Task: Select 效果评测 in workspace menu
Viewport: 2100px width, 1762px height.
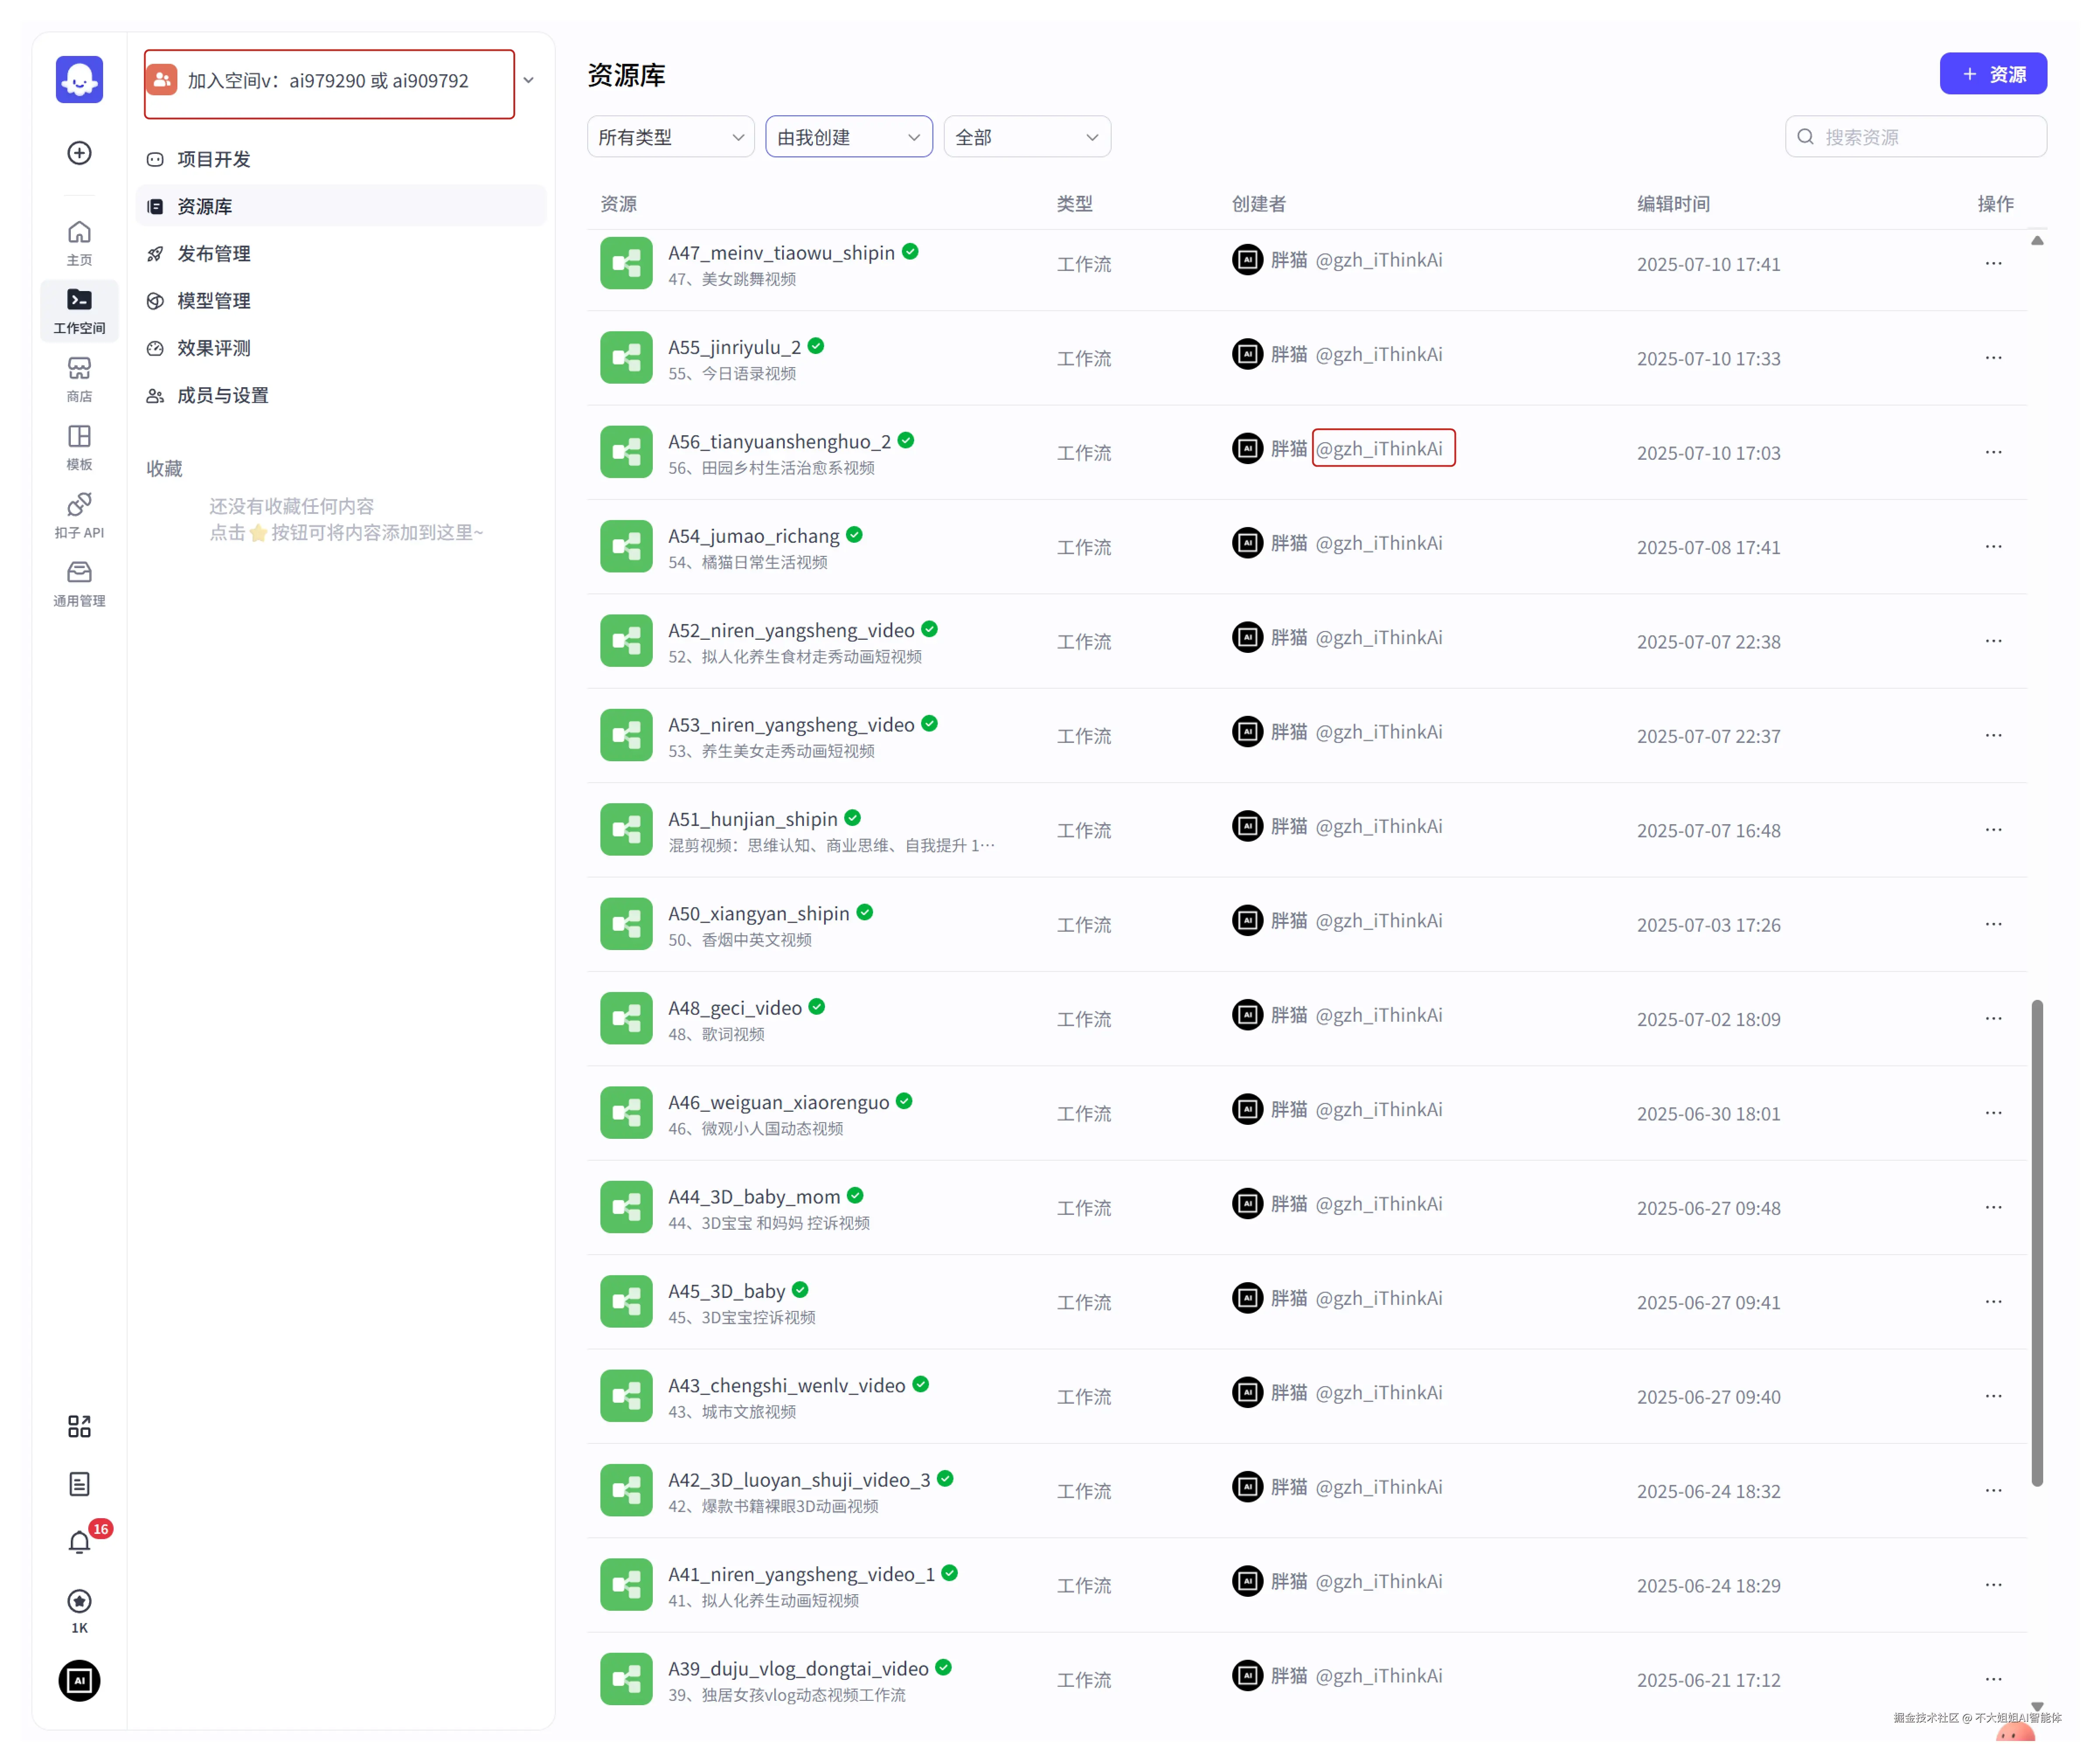Action: tap(341, 348)
